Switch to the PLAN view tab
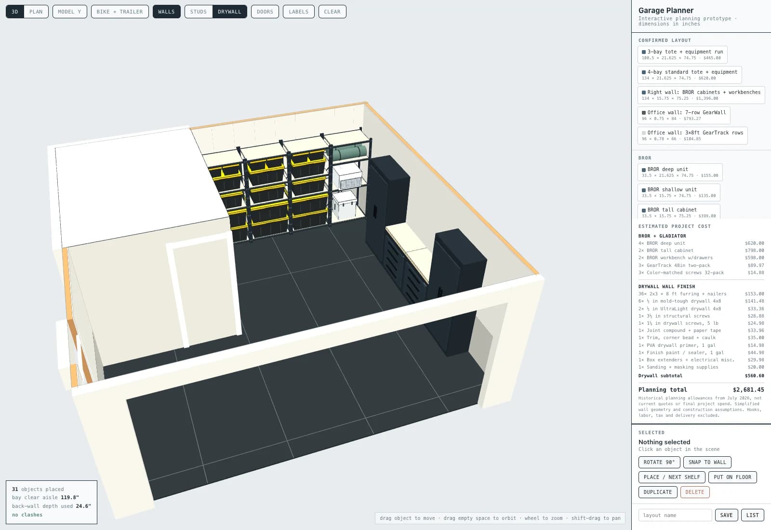 point(36,12)
